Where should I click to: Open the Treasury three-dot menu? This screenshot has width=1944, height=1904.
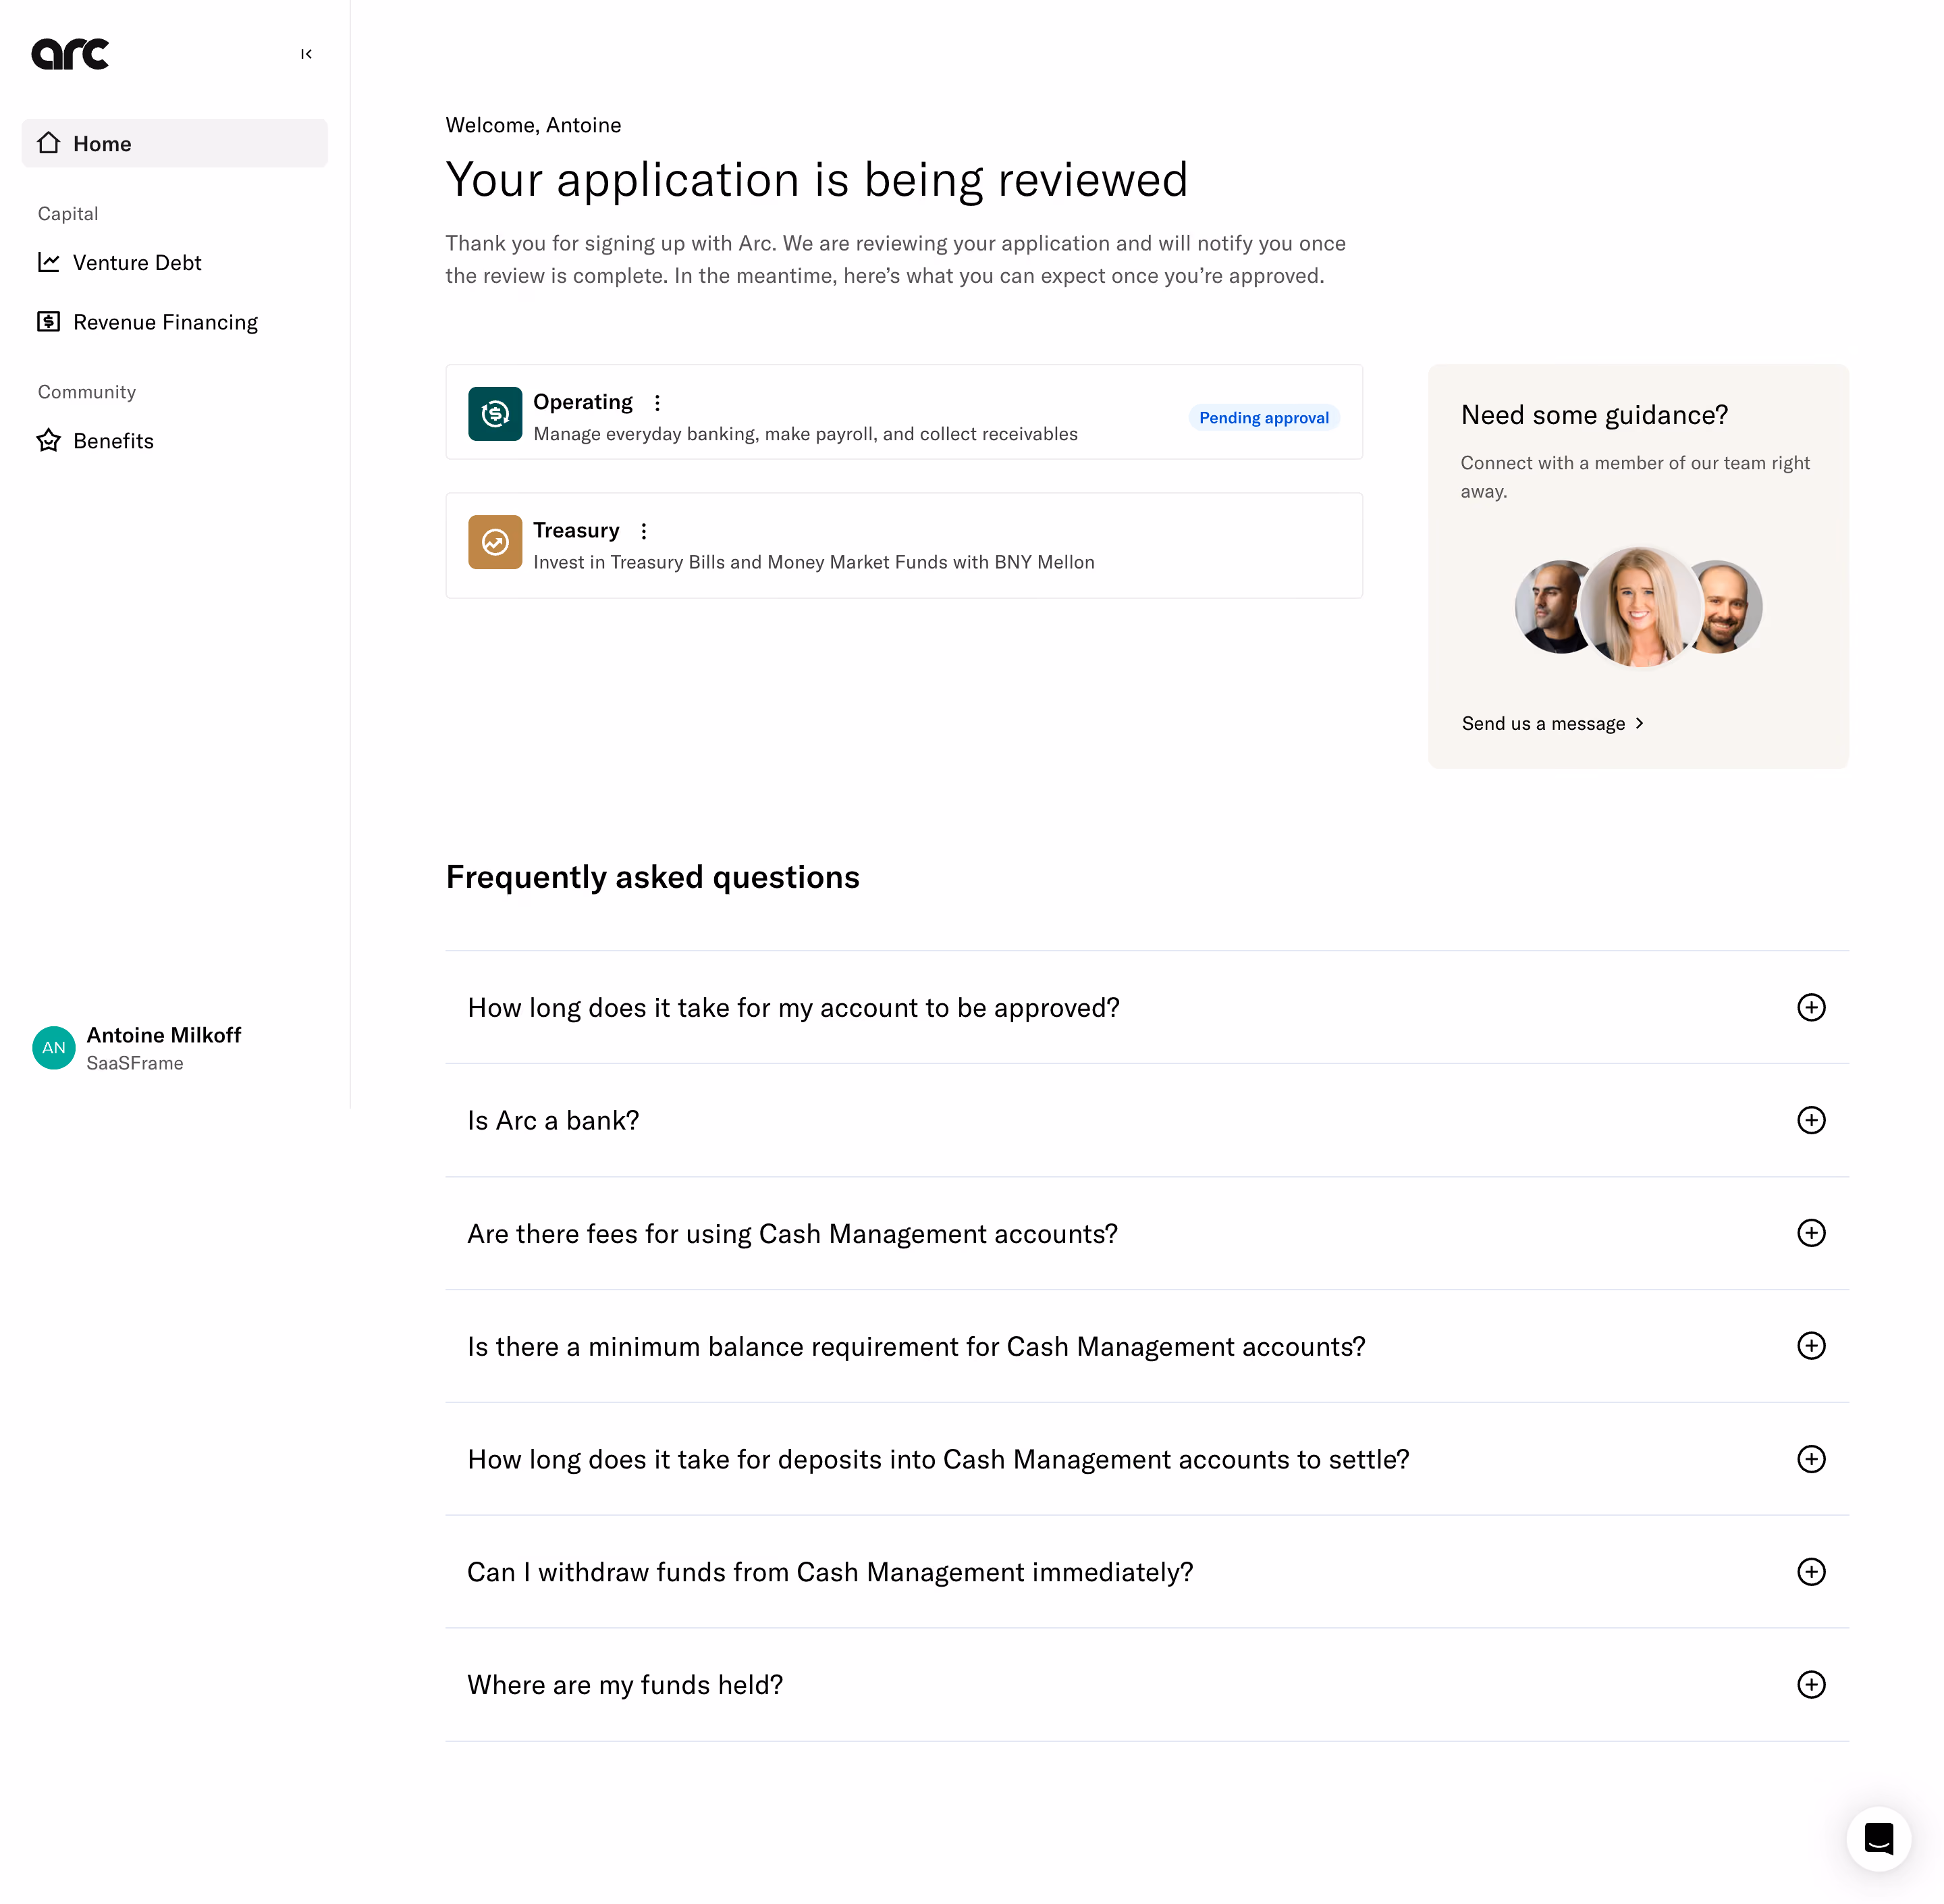644,531
